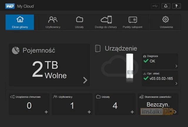This screenshot has width=188, height=127.
Task: Expand the Pojemność capacity arrow
Action: point(85,80)
